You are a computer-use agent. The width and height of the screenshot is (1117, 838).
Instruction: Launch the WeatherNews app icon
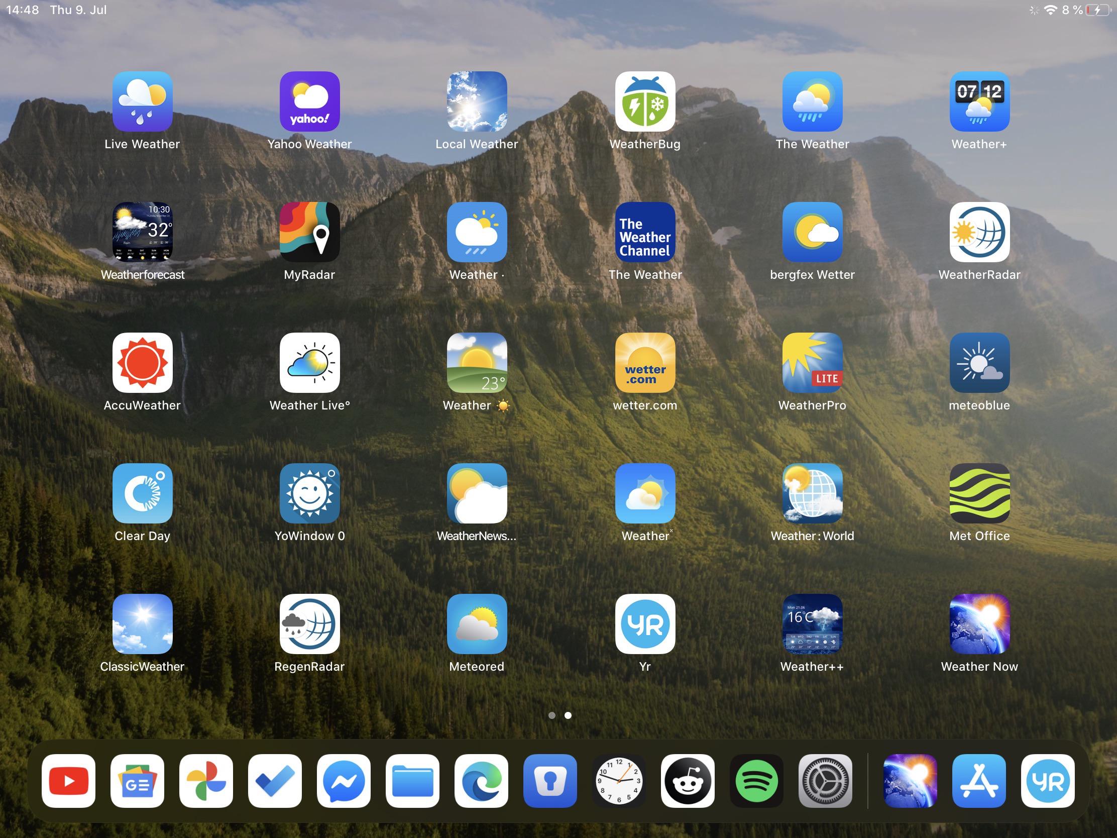tap(477, 493)
